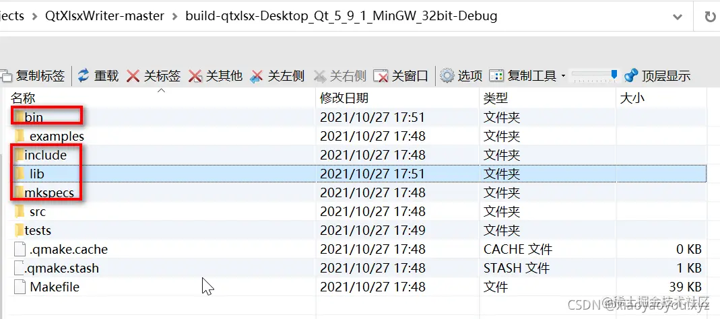This screenshot has height=319, width=720.
Task: Click the build-qtxlsx-Desktop breadcrumb segment
Action: (x=341, y=16)
